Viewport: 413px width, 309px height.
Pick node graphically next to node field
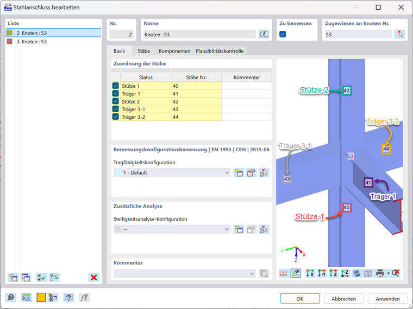click(x=399, y=34)
